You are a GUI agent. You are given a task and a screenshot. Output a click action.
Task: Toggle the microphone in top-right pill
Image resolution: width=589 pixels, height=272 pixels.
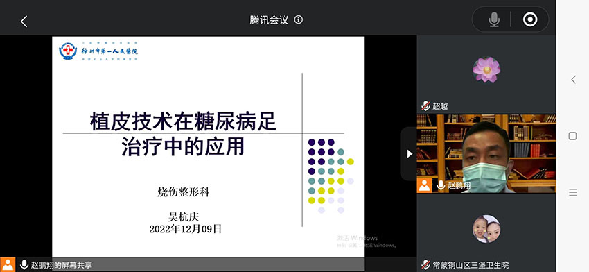[494, 19]
